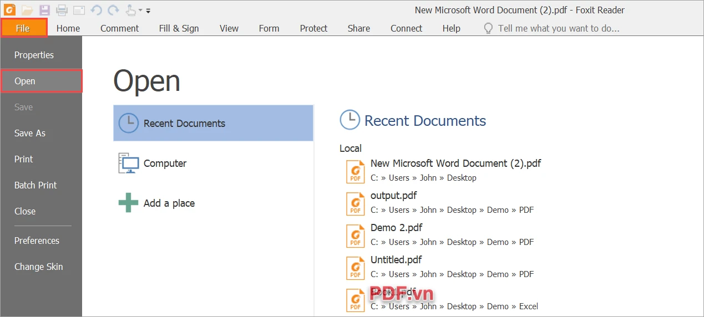Switch to the Share tab
The height and width of the screenshot is (317, 704).
[359, 28]
